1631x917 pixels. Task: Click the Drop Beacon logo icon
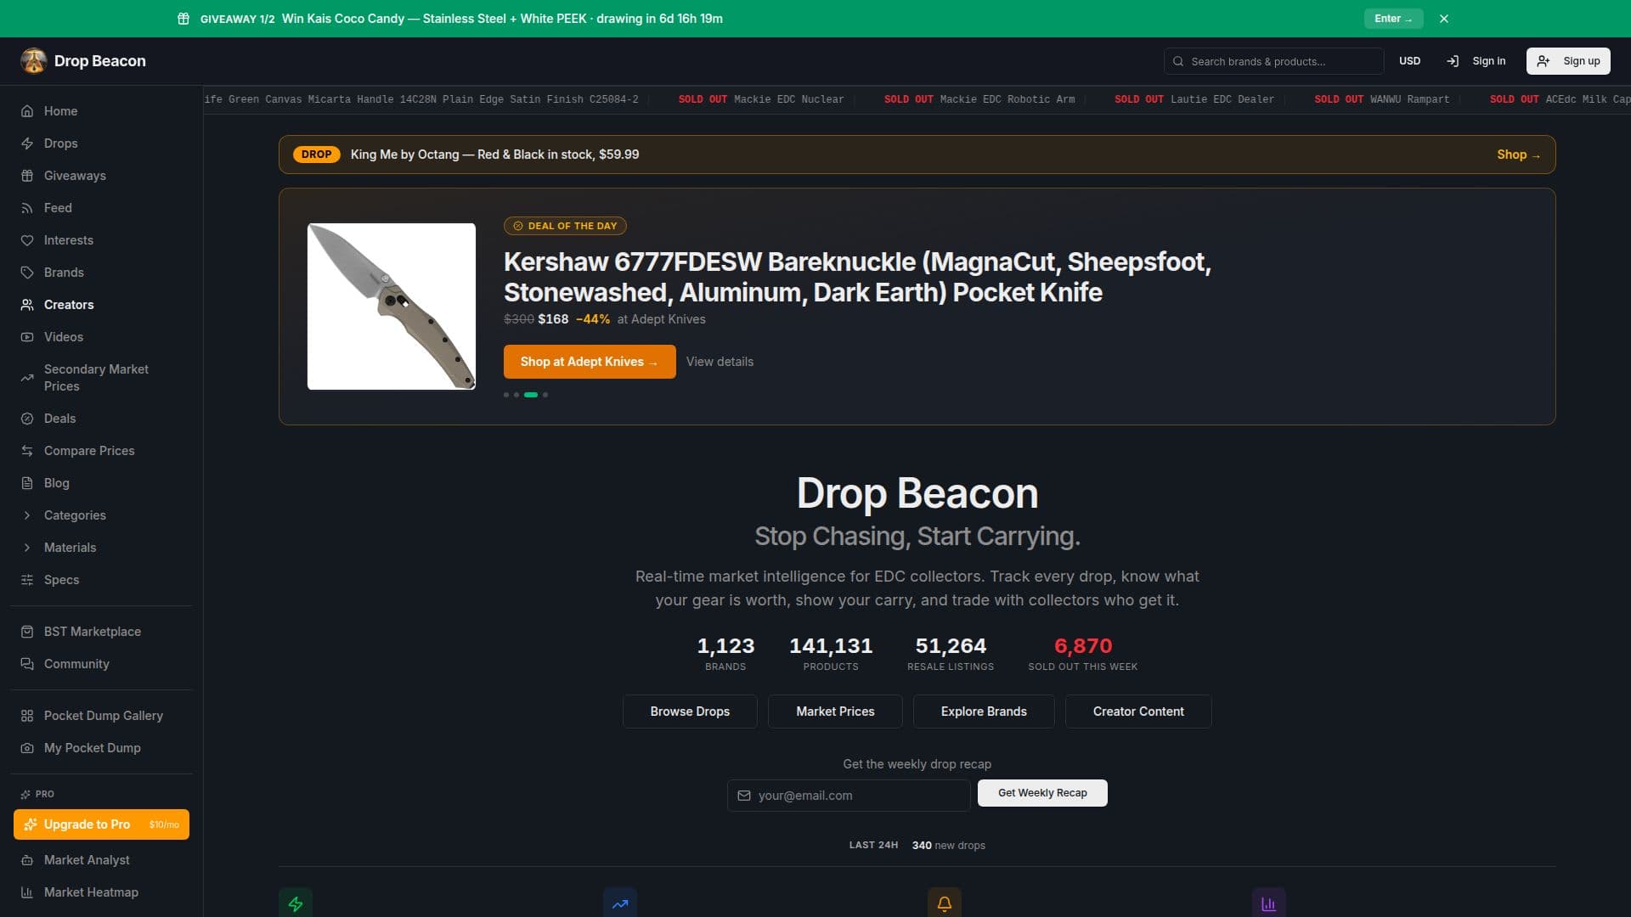(33, 60)
